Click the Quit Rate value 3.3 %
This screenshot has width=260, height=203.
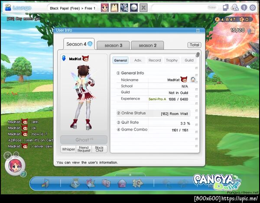coord(185,123)
